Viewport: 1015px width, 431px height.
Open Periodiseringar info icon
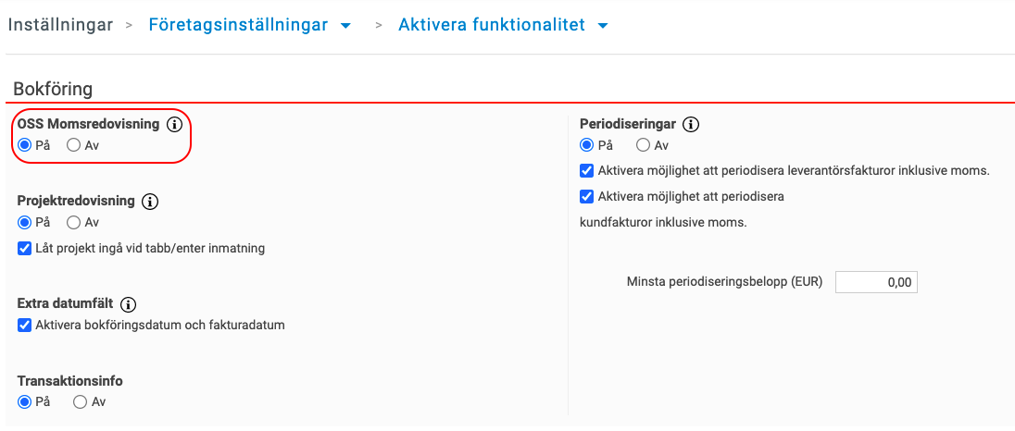point(692,124)
